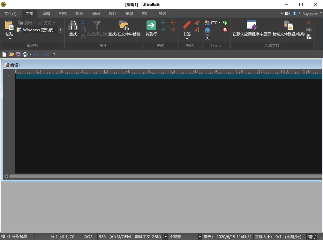Show file in default application icon
323x240 pixels.
pyautogui.click(x=252, y=25)
